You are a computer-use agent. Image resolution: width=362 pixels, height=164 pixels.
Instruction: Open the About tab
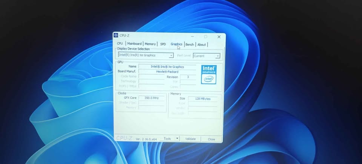click(x=201, y=45)
